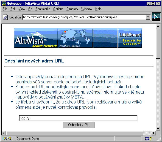Viewport: 162px width, 142px height.
Task: Click the Netscape N logo icon
Action: [156, 17]
